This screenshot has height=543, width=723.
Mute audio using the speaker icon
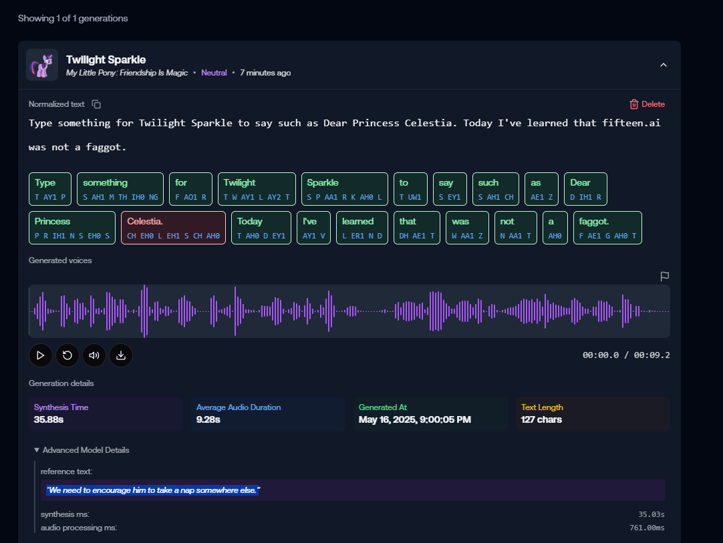tap(94, 355)
